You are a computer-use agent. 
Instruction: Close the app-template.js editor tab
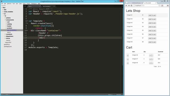tap(54, 6)
